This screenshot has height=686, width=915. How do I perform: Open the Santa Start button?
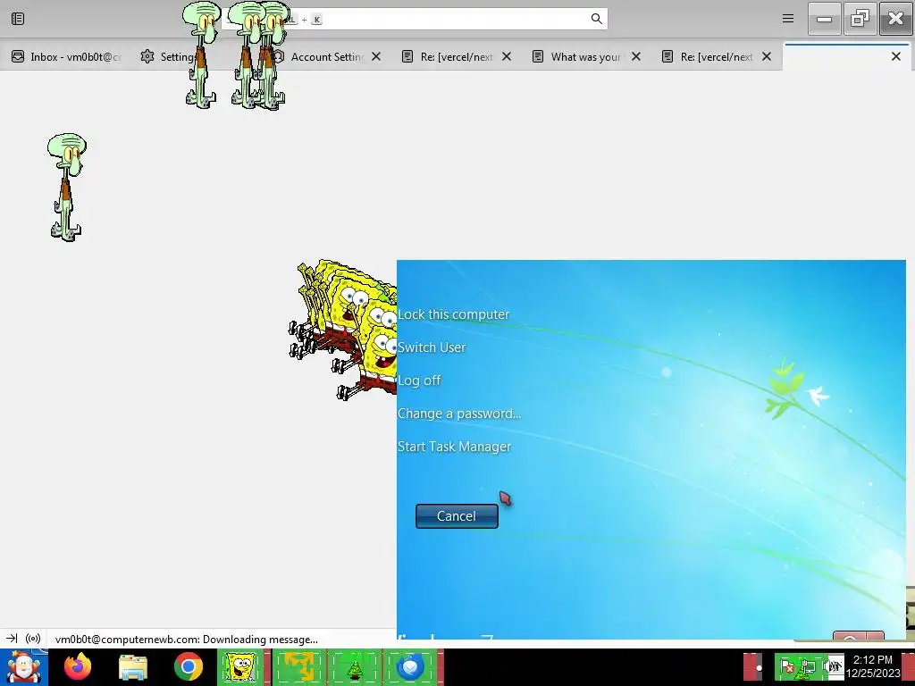23,666
